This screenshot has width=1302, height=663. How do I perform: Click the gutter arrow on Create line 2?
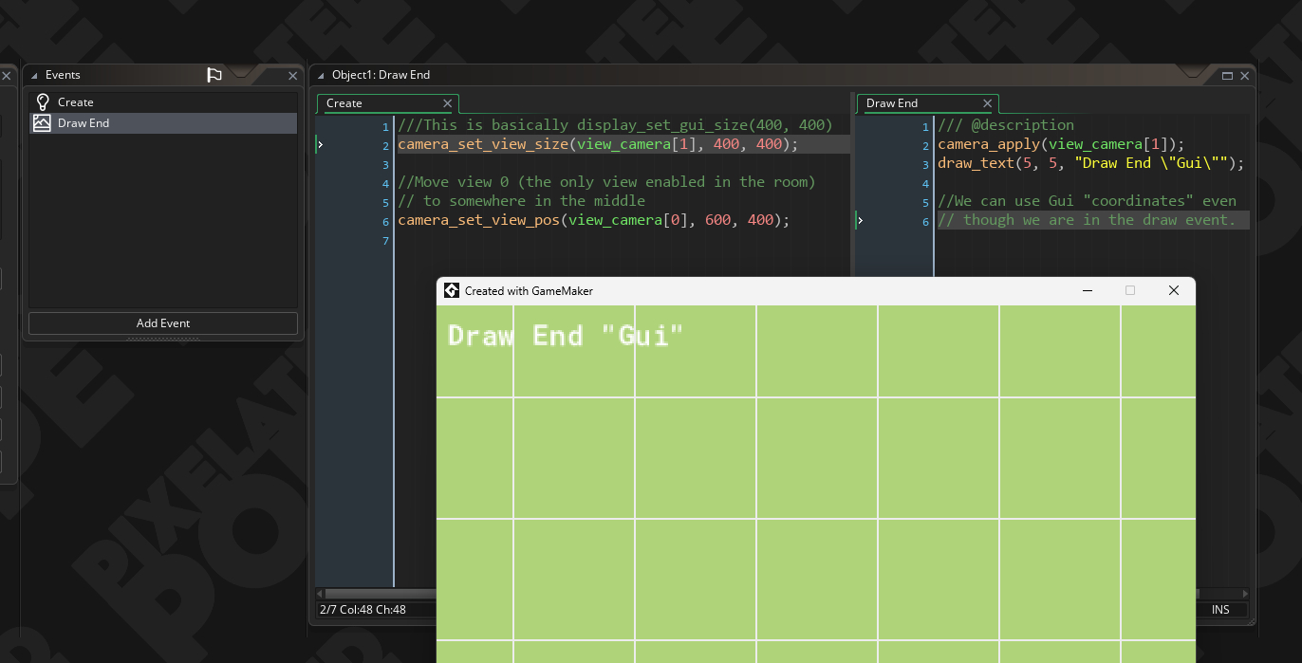[321, 145]
